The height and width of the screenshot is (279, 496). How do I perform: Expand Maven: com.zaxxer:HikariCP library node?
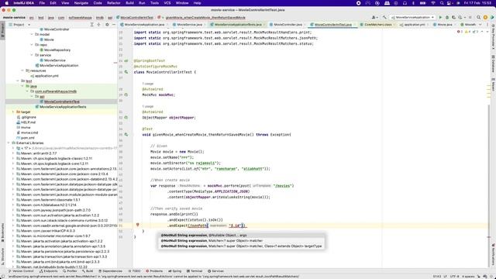point(13,231)
